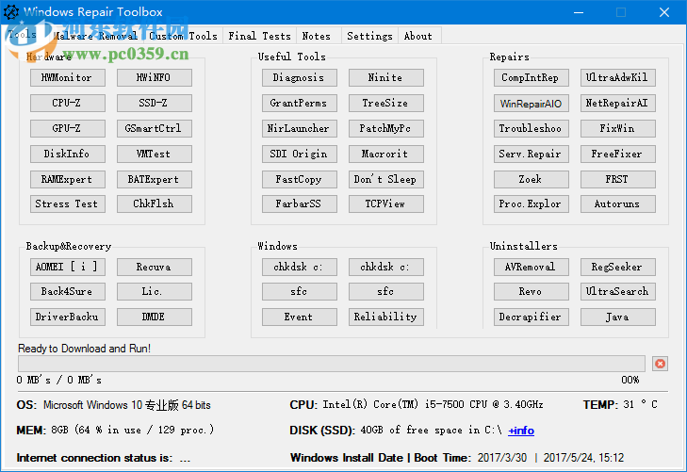Start Back4Sure
This screenshot has width=687, height=472.
(68, 291)
